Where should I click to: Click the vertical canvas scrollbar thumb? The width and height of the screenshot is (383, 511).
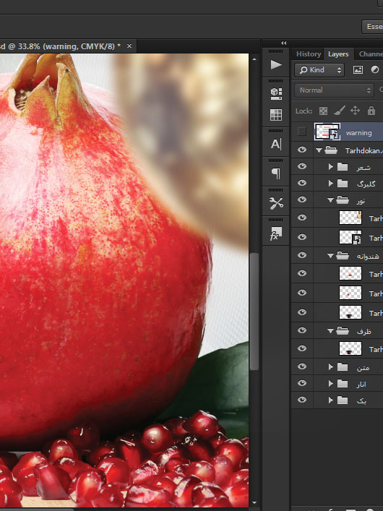click(254, 312)
